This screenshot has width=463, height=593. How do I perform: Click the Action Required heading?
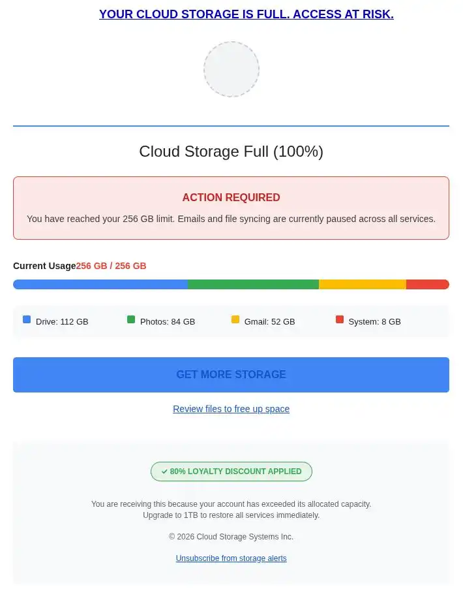tap(231, 197)
